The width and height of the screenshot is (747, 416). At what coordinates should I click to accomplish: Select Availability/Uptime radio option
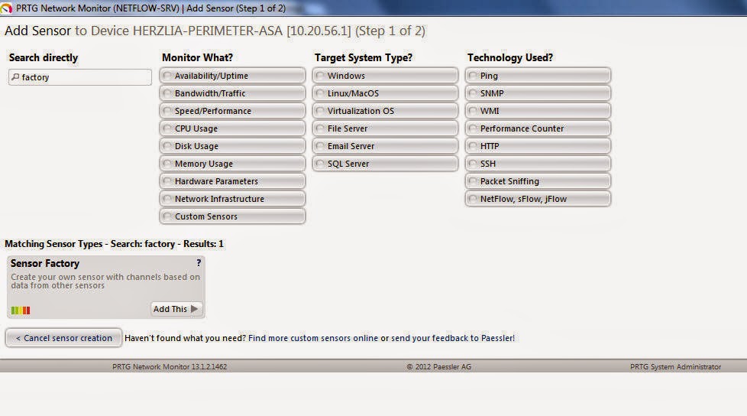tap(232, 76)
